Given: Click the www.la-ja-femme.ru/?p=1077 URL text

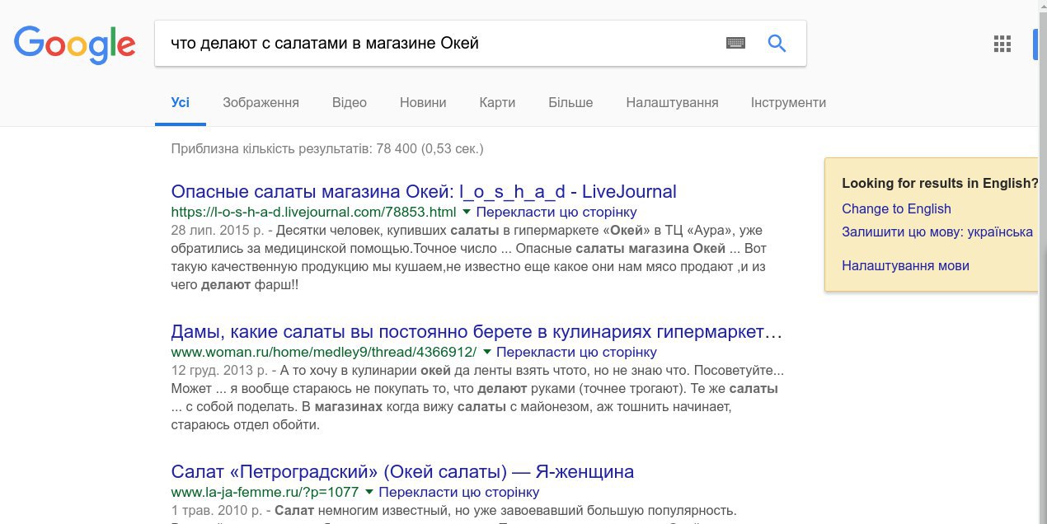Looking at the screenshot, I should pyautogui.click(x=265, y=493).
